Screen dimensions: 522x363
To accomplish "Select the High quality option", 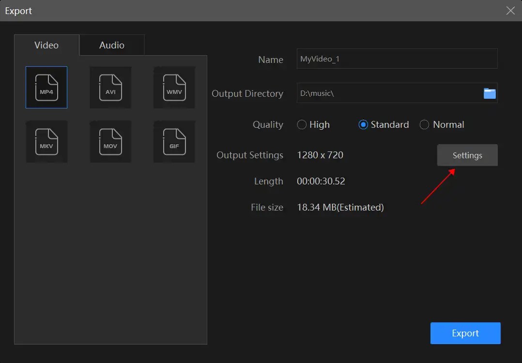I will [x=302, y=124].
